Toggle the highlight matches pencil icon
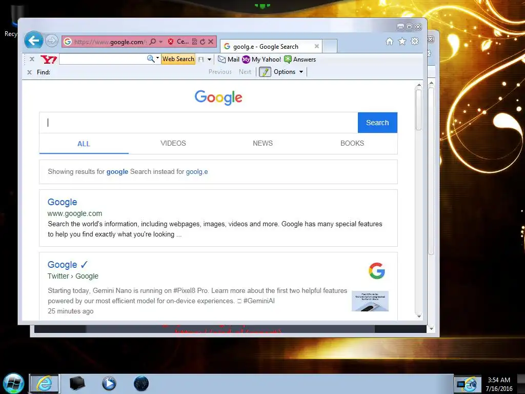The width and height of the screenshot is (525, 394). 265,72
